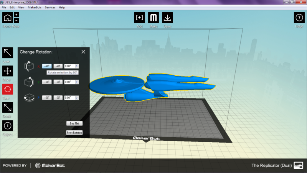Open the View menu
Viewport: 307px width, 173px height.
[x=21, y=7]
